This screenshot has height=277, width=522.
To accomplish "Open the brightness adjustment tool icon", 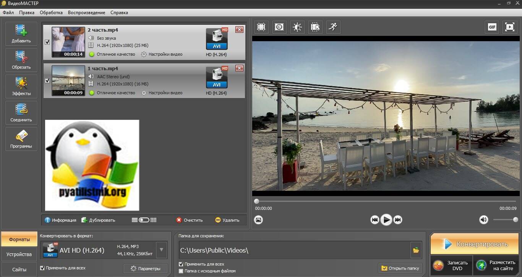I will (297, 27).
